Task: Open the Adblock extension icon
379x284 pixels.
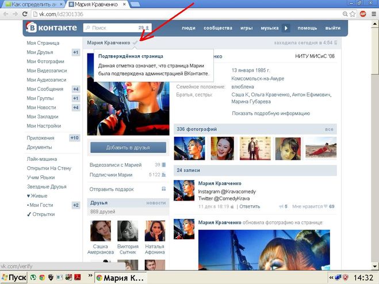Action: pyautogui.click(x=363, y=14)
